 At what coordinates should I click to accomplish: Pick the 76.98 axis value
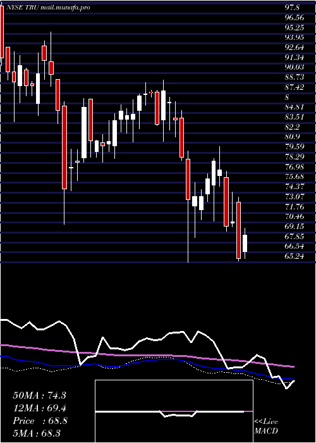point(295,166)
